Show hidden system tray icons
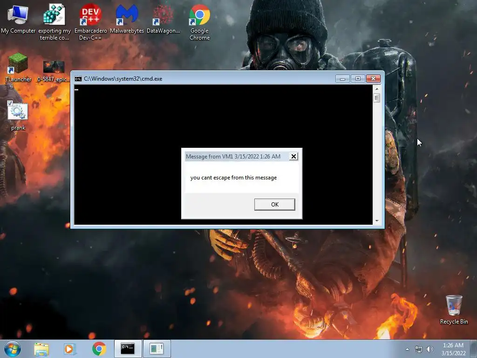477x358 pixels. click(407, 349)
